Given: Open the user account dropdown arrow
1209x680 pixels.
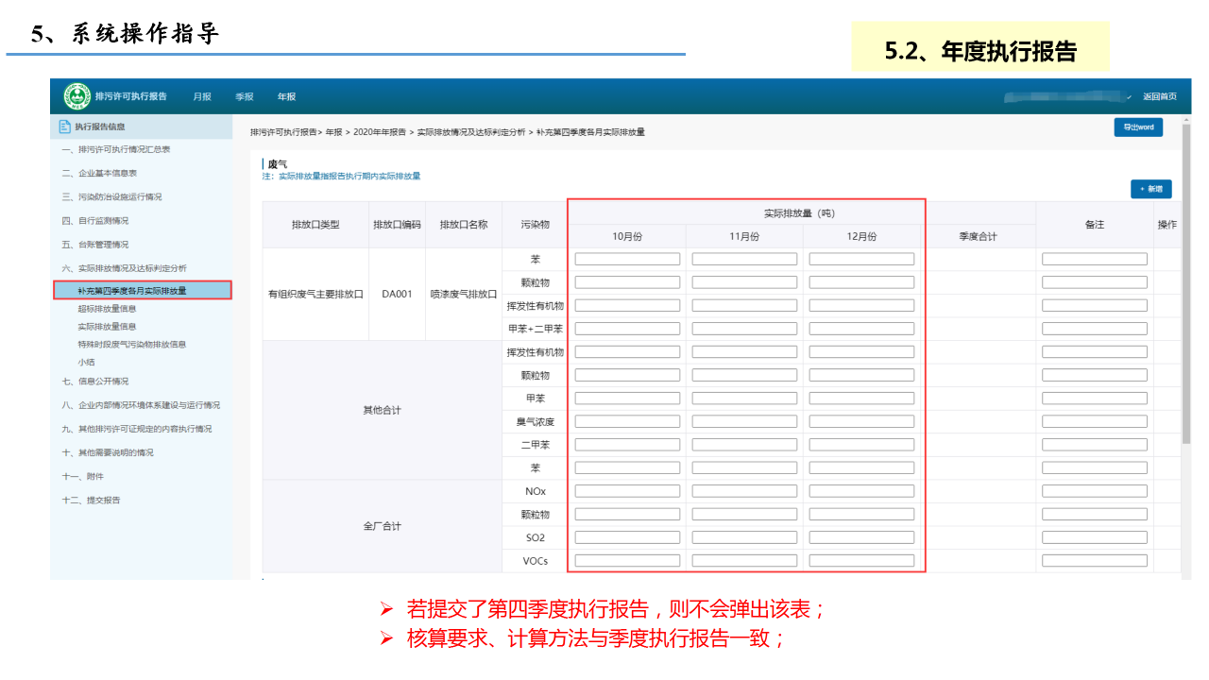Looking at the screenshot, I should pyautogui.click(x=1129, y=97).
